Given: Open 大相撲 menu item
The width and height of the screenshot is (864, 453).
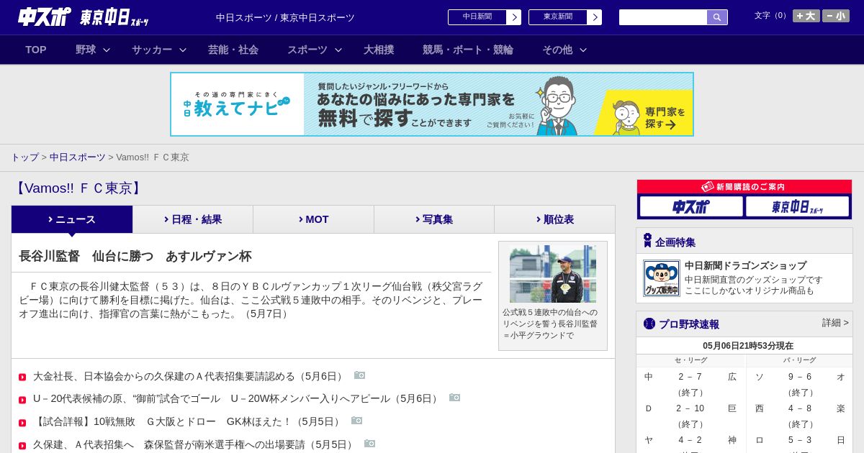Looking at the screenshot, I should 379,50.
